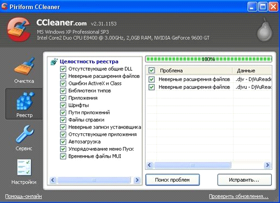Image resolution: width=280 pixels, height=203 pixels.
Task: Click Поиск проблем button
Action: pyautogui.click(x=172, y=180)
